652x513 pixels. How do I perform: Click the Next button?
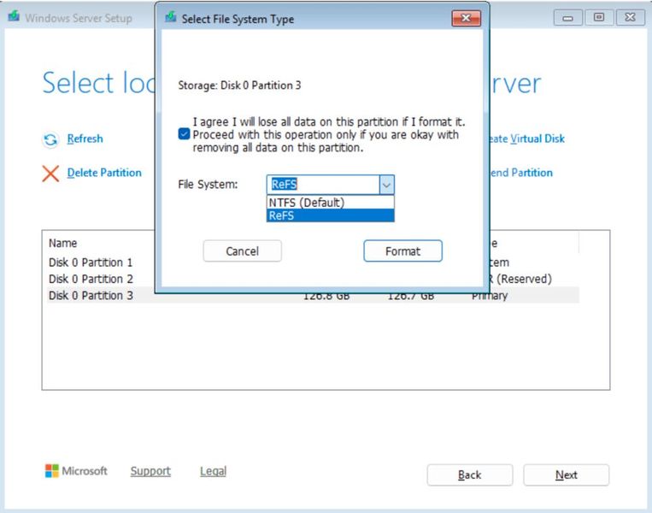click(567, 475)
